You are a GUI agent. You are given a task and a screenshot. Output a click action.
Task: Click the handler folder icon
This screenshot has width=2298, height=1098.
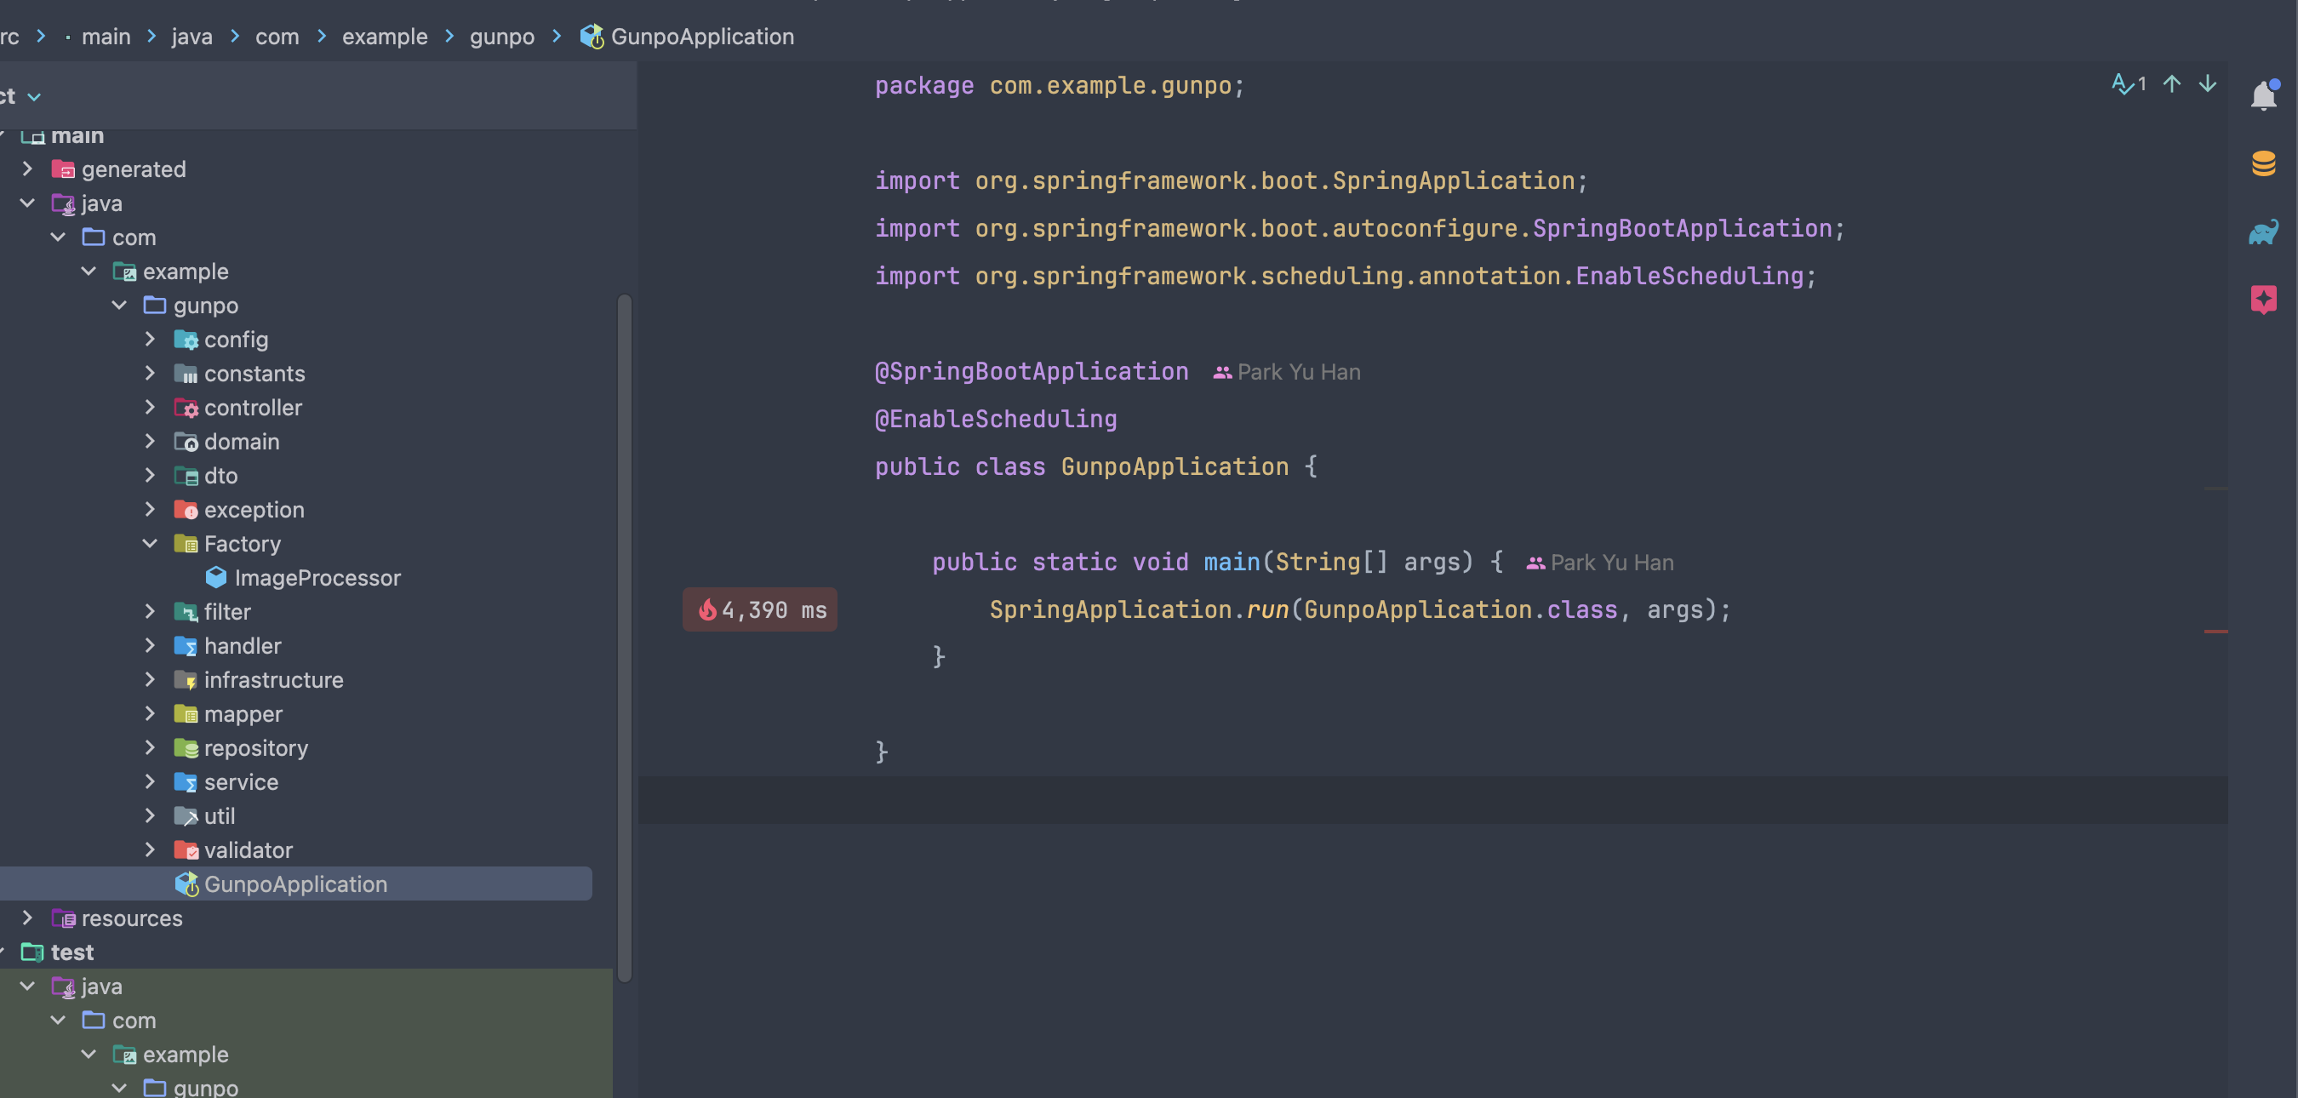click(186, 646)
